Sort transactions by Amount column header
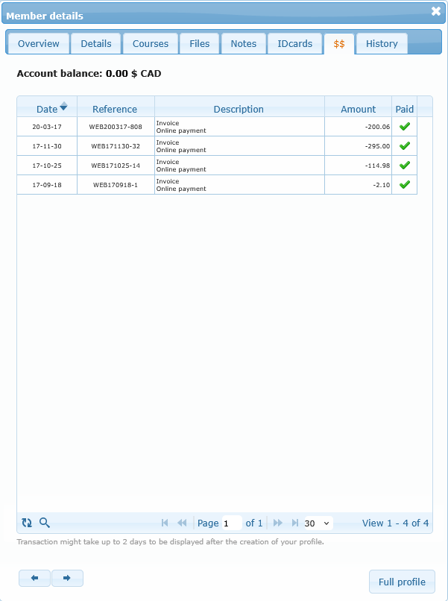 coord(358,109)
